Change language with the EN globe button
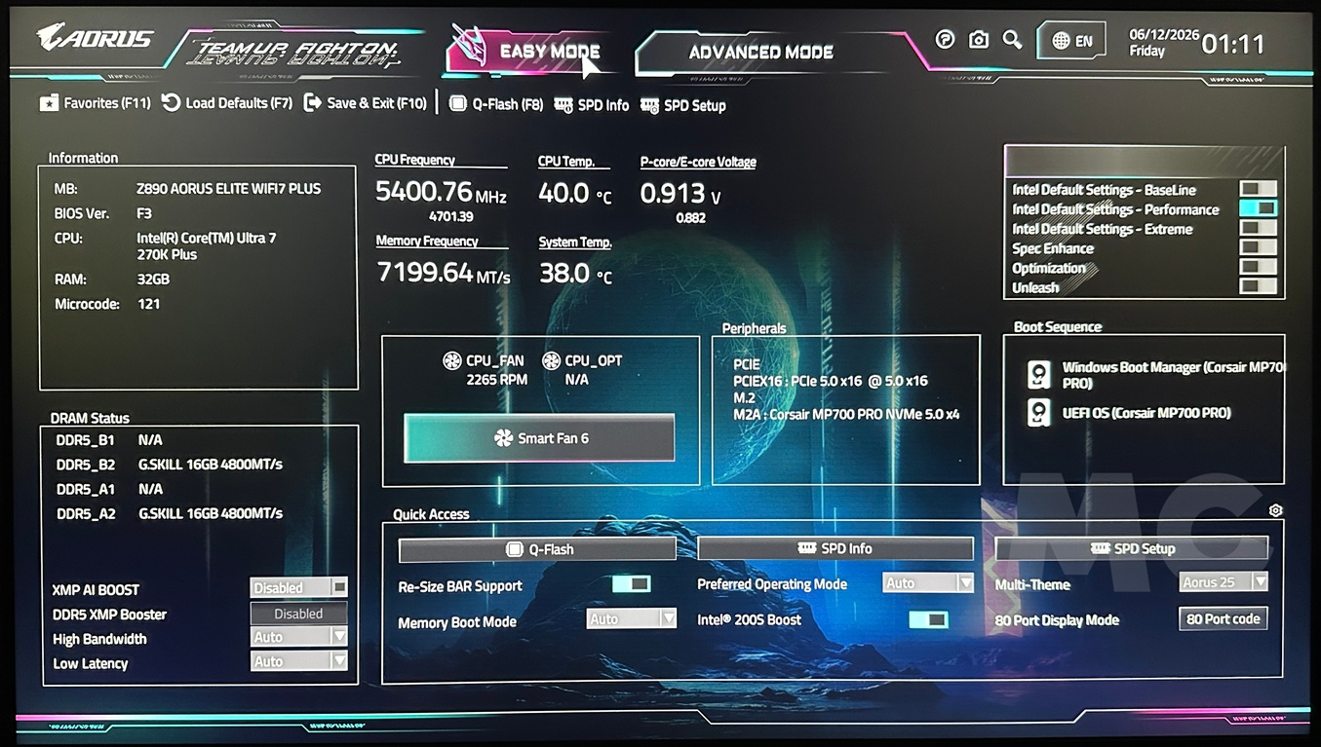The height and width of the screenshot is (747, 1321). click(1071, 41)
